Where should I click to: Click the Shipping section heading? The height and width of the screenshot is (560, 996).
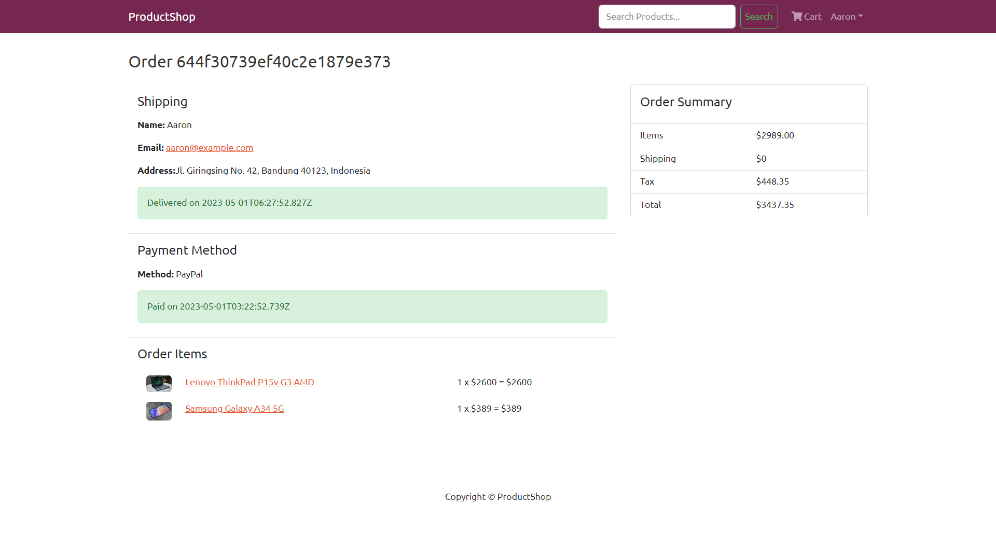[162, 102]
